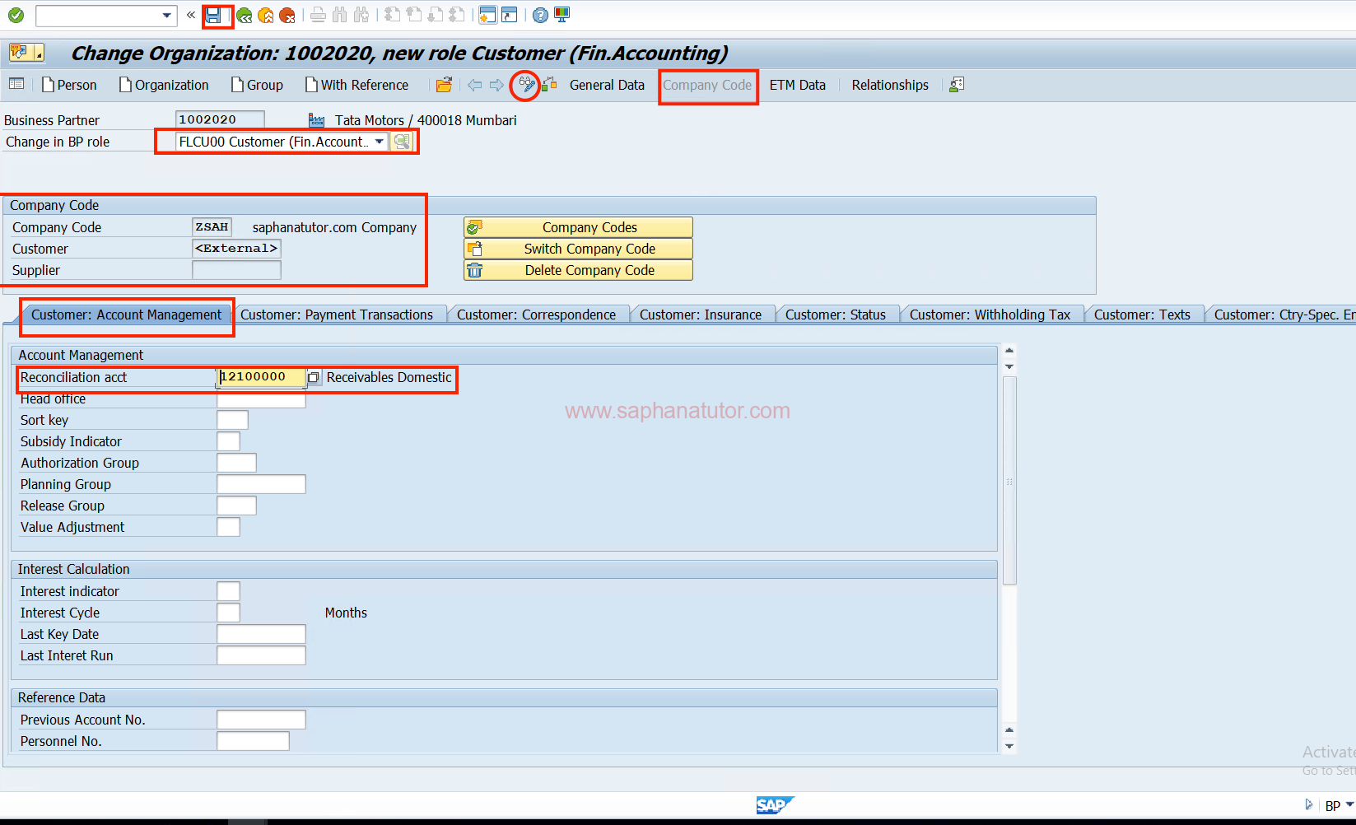Open Relationships view
Viewport: 1356px width, 825px height.
[890, 85]
